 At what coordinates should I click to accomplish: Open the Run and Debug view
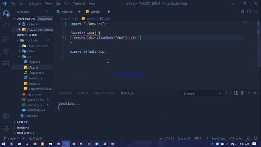pyautogui.click(x=6, y=39)
